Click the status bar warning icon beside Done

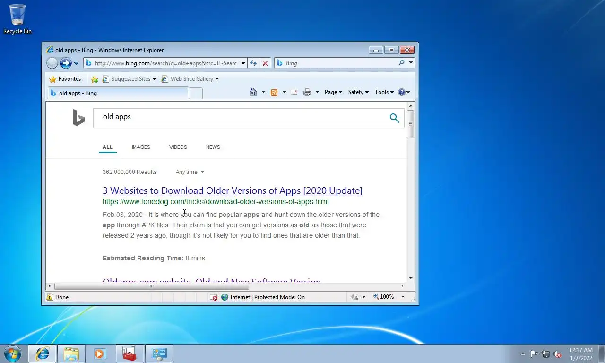(x=50, y=297)
